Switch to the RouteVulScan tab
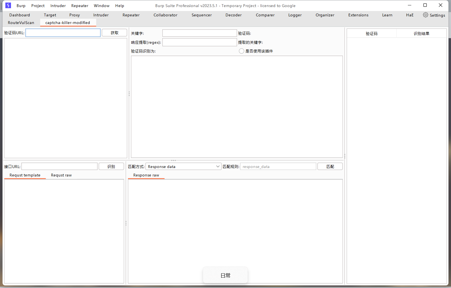This screenshot has width=451, height=288. click(x=21, y=23)
